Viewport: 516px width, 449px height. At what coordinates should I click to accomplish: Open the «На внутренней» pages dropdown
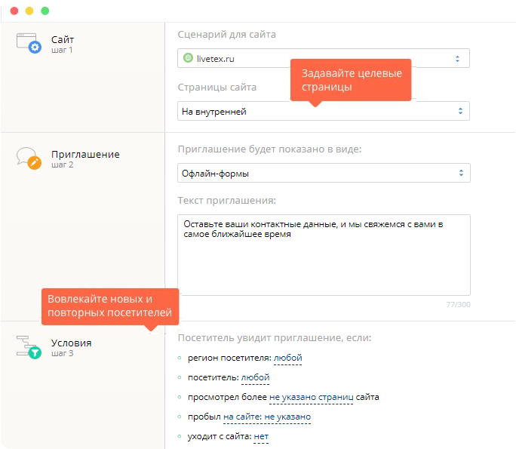pos(324,111)
